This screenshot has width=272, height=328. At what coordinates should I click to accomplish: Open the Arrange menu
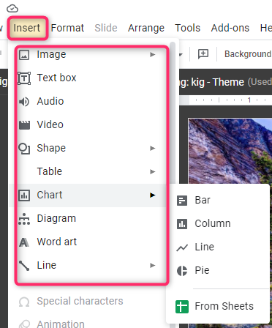[146, 28]
